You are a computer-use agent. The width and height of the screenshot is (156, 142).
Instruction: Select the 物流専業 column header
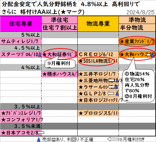98,24
